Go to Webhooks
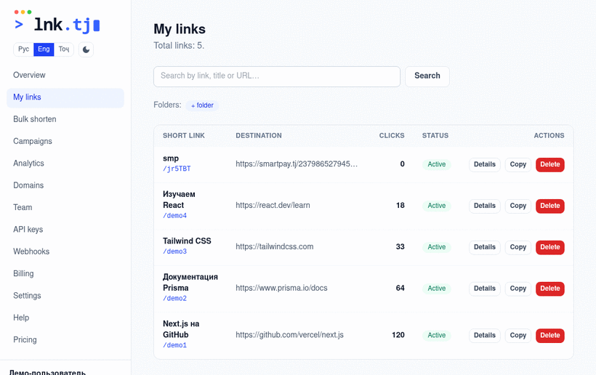 point(65,251)
